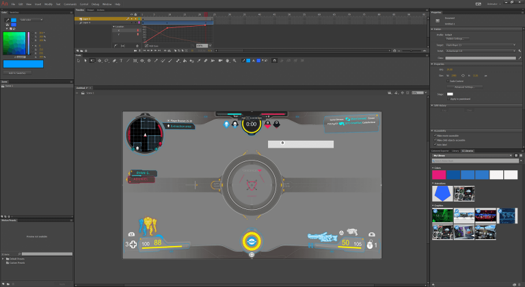The width and height of the screenshot is (525, 287).
Task: Switch to the Output tab
Action: coord(90,10)
